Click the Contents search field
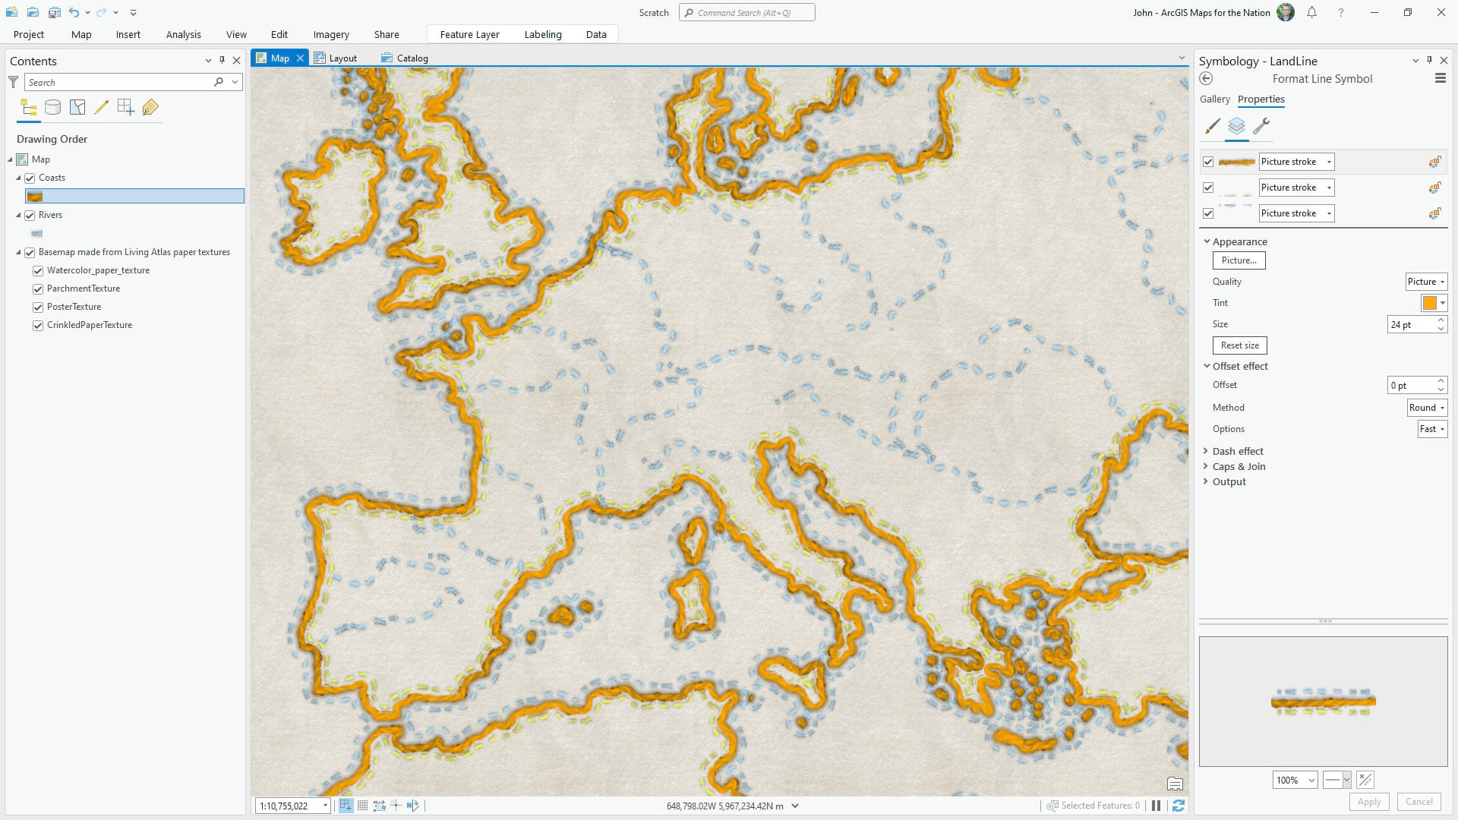Screen dimensions: 1458x820 coord(120,83)
